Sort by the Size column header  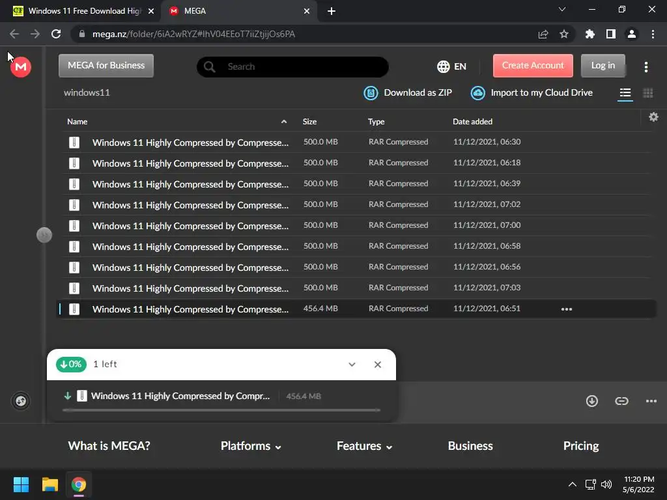click(309, 122)
